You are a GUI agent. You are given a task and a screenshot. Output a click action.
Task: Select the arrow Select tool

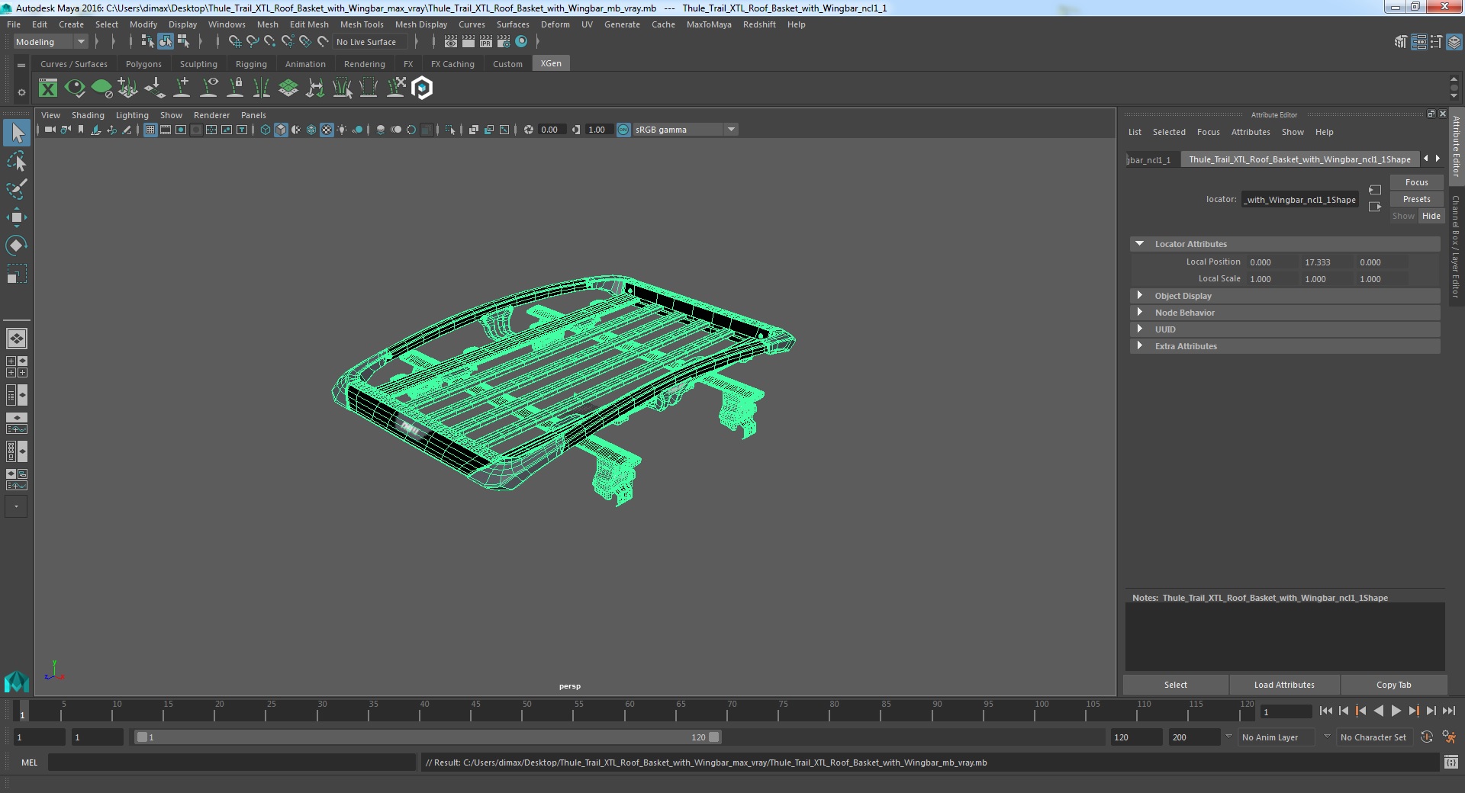click(17, 133)
